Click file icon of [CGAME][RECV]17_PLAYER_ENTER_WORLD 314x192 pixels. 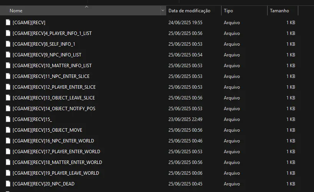[8, 152]
